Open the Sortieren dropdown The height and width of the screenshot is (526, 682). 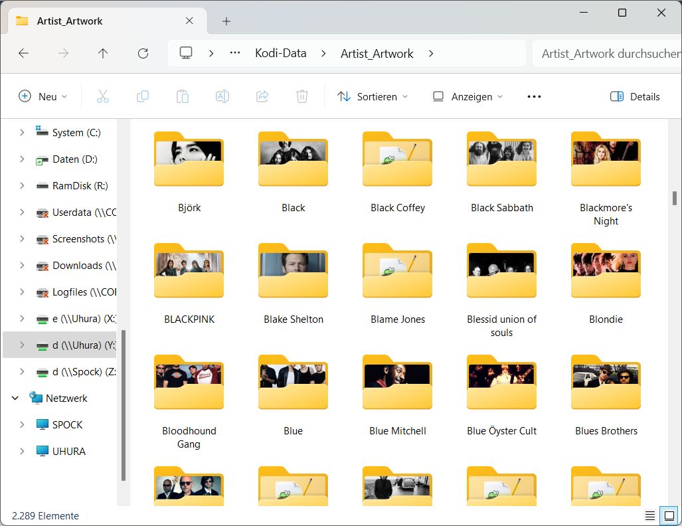click(373, 96)
